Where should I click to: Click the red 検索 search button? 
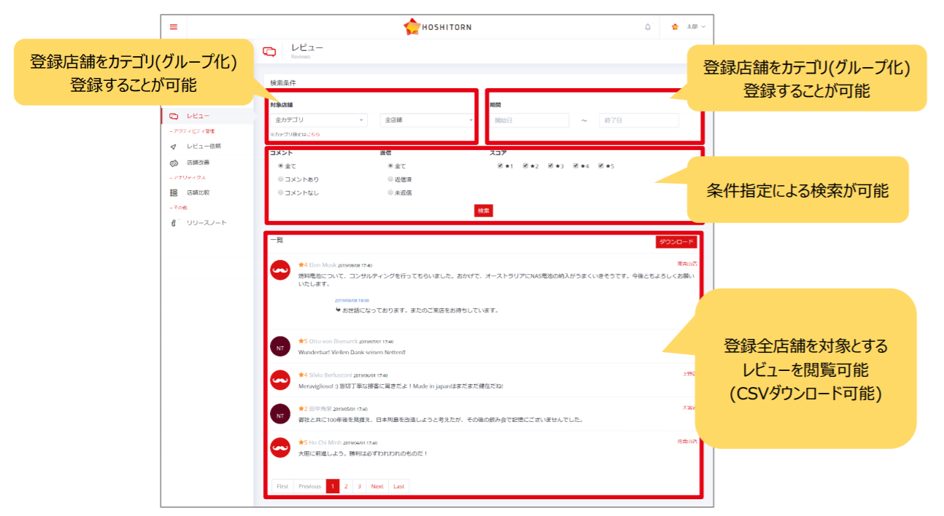coord(483,211)
